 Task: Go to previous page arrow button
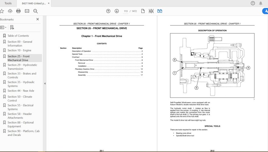coord(108,11)
